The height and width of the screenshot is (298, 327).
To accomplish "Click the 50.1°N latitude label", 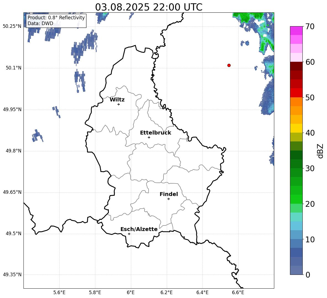I will (14, 68).
